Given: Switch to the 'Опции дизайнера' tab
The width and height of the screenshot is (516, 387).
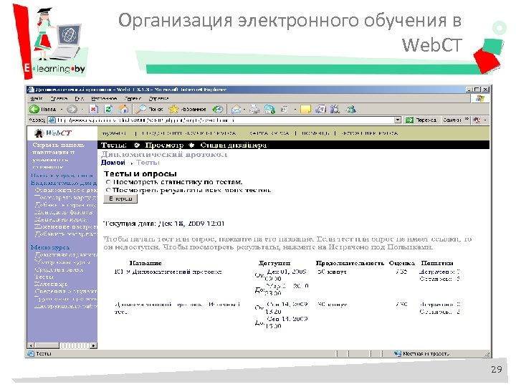Looking at the screenshot, I should tap(234, 145).
